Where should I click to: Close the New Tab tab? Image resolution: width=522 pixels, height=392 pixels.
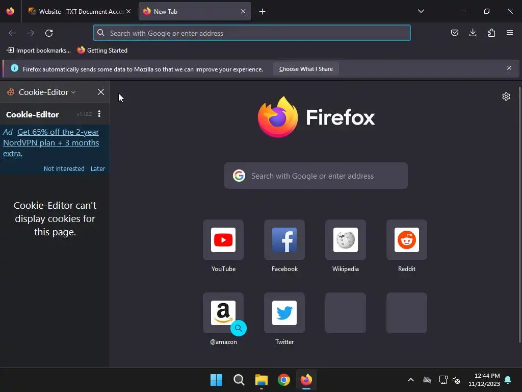point(243,11)
